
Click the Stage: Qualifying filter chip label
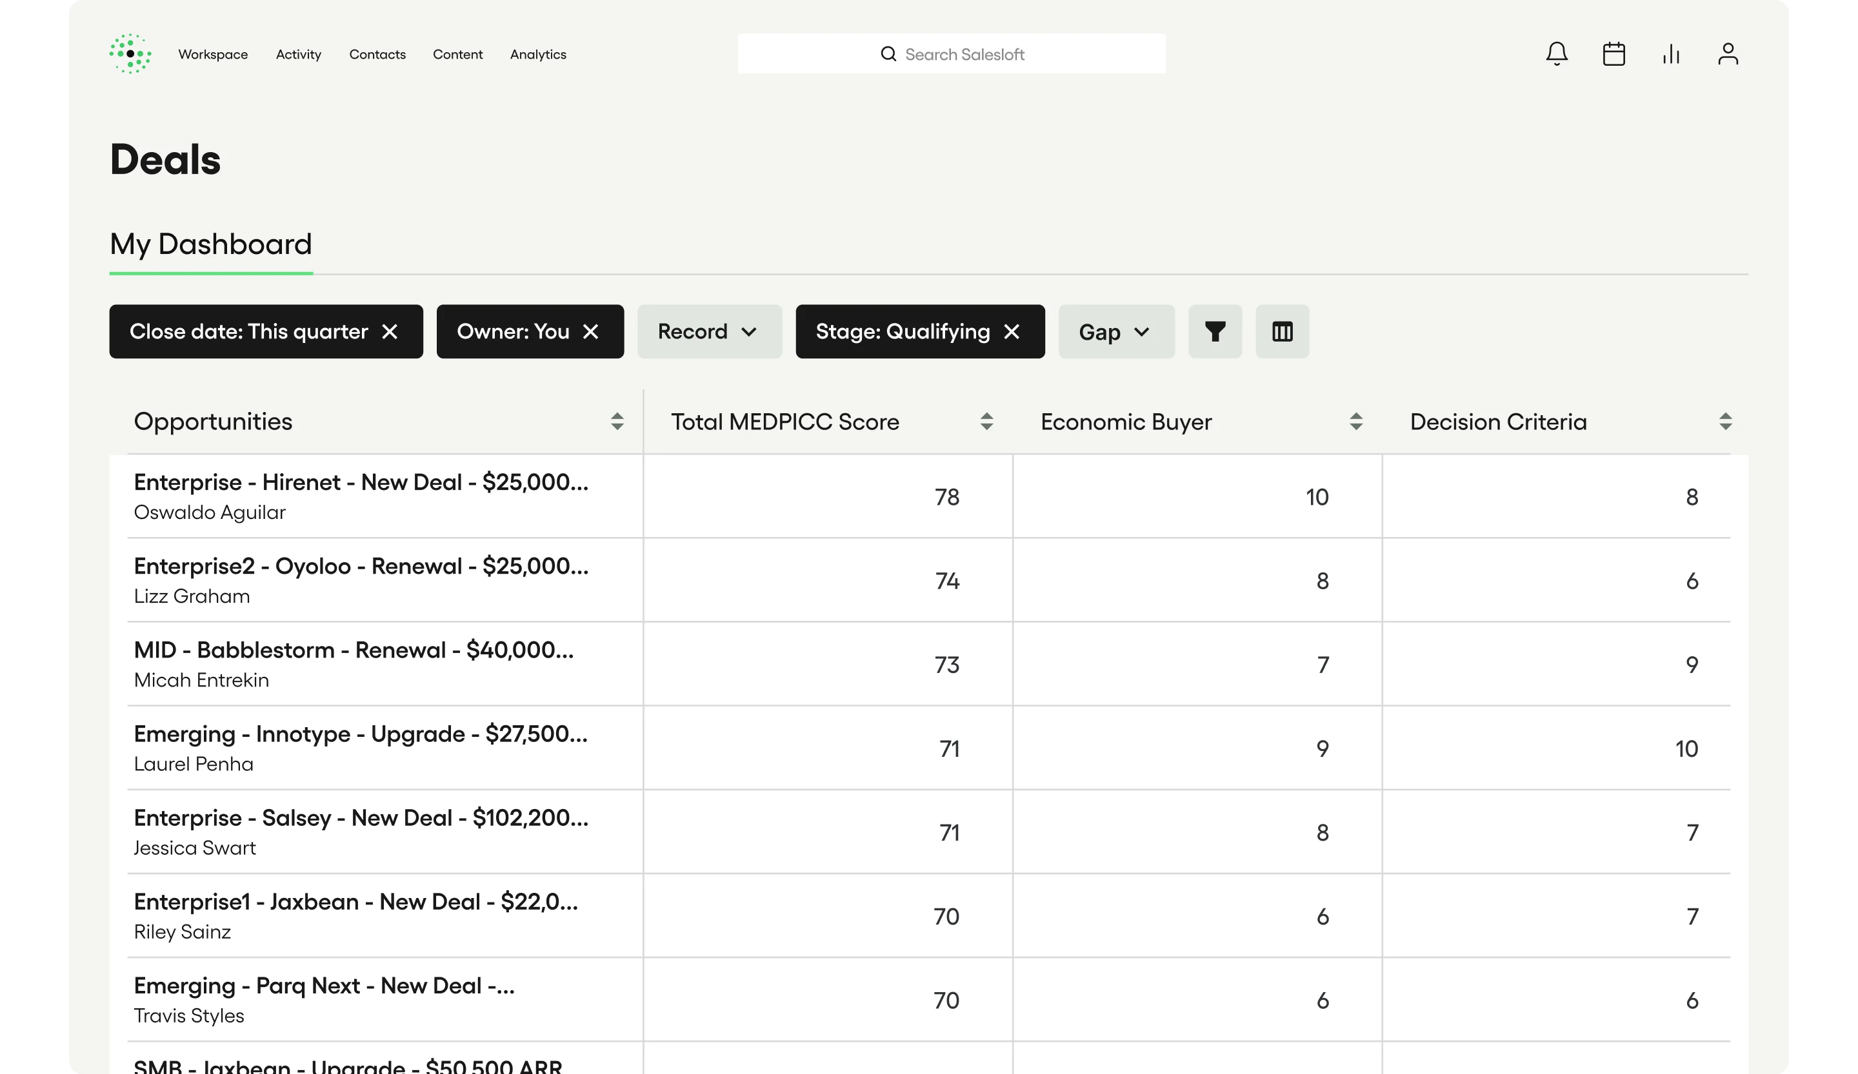pyautogui.click(x=903, y=331)
